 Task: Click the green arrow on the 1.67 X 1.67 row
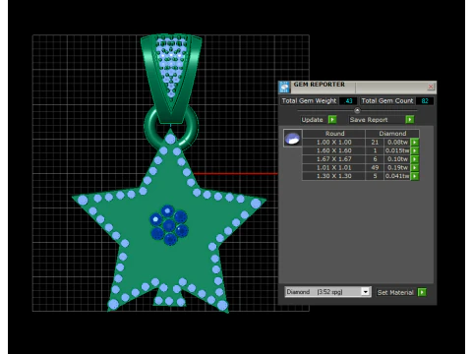(x=415, y=159)
